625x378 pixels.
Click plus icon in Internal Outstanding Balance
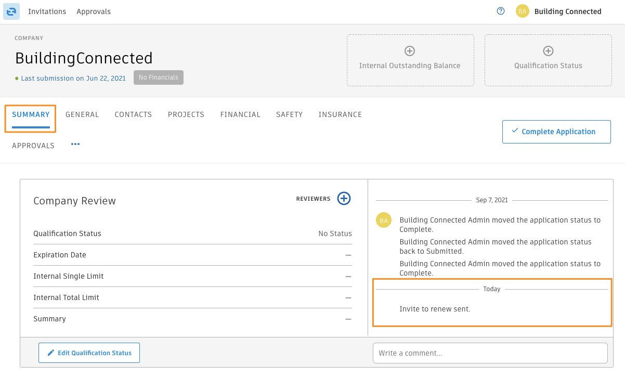coord(410,51)
